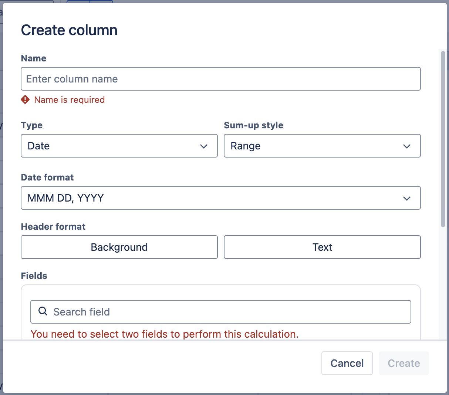The height and width of the screenshot is (395, 449).
Task: Click the chevron arrow in the Type dropdown
Action: point(203,146)
